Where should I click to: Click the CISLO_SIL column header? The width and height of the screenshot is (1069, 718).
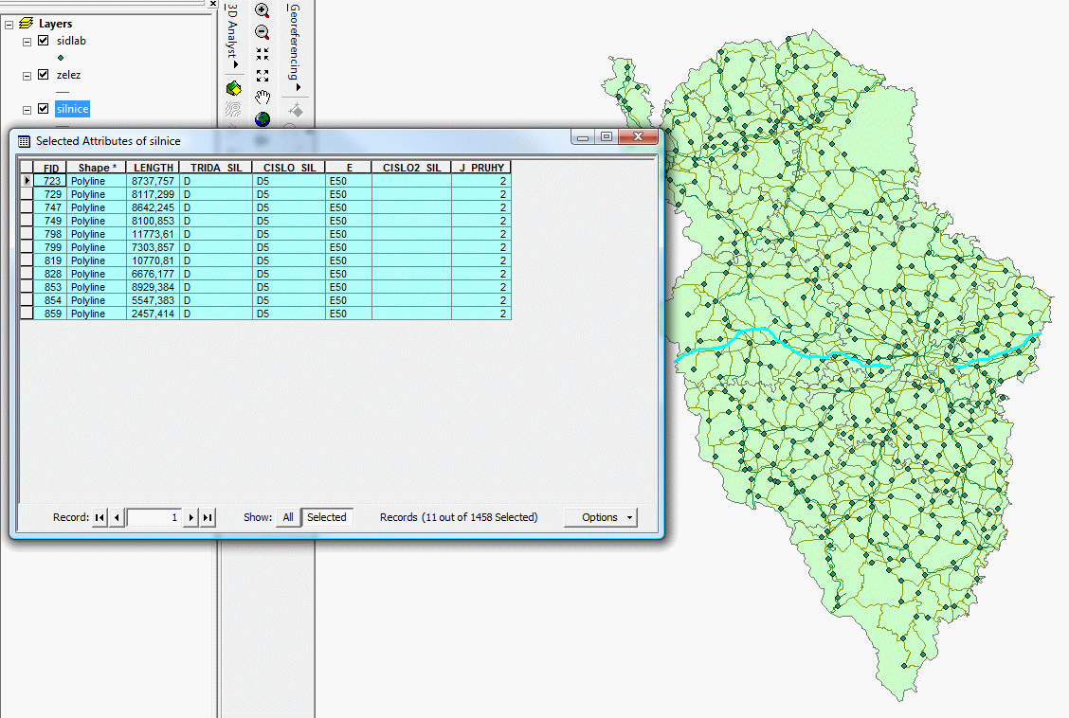click(x=289, y=168)
